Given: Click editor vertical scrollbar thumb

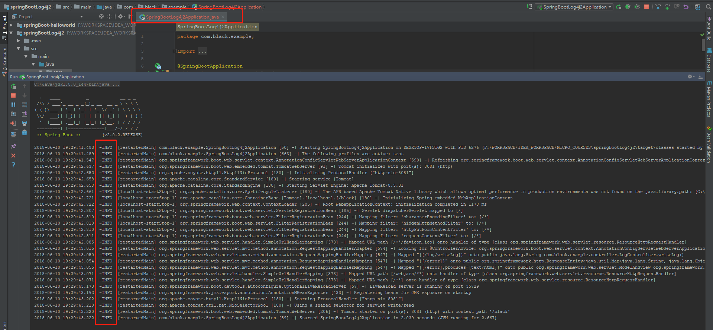Looking at the screenshot, I should tap(703, 45).
